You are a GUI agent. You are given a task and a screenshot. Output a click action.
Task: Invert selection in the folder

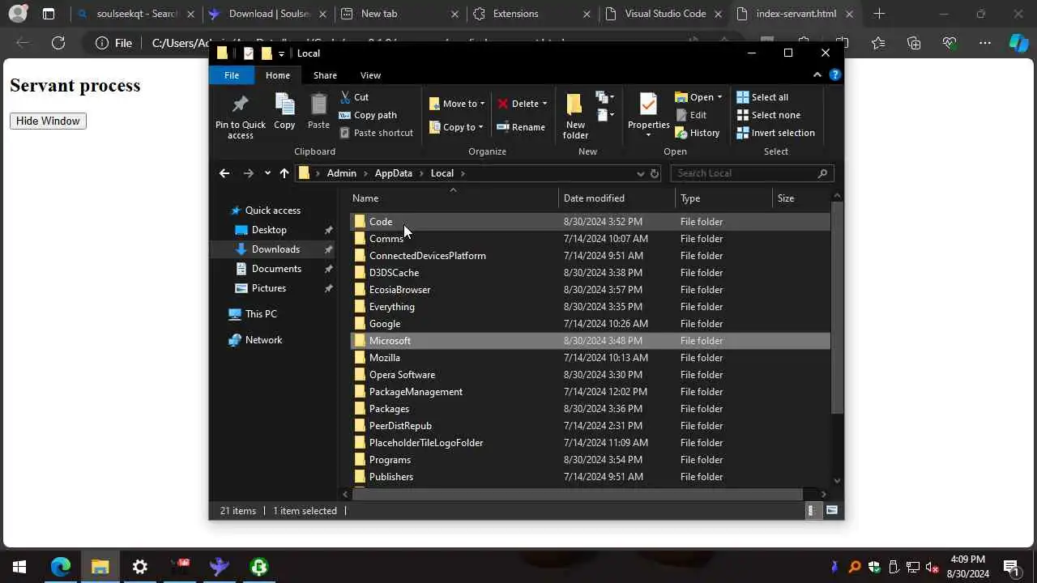coord(775,133)
